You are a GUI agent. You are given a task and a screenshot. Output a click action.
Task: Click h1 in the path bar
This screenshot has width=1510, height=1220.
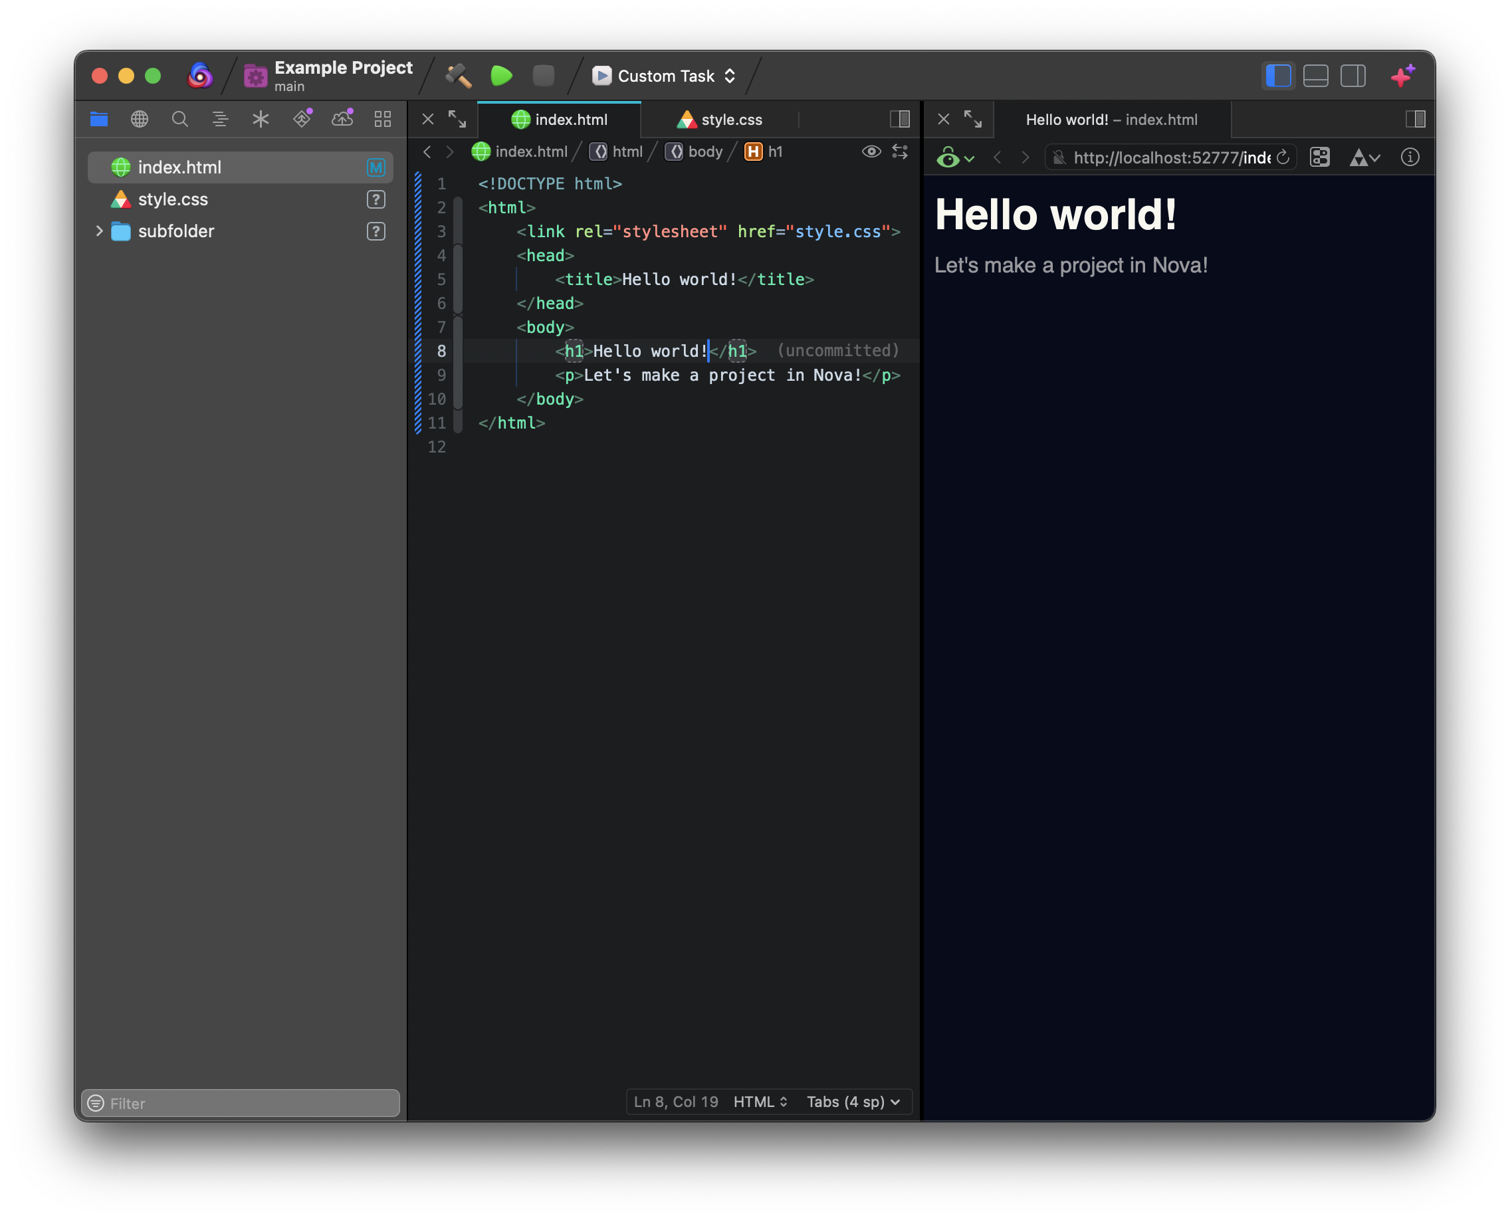coord(764,152)
